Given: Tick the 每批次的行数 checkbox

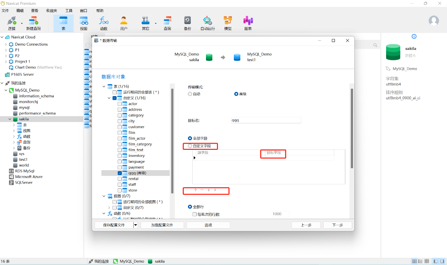Looking at the screenshot, I should click(x=194, y=214).
